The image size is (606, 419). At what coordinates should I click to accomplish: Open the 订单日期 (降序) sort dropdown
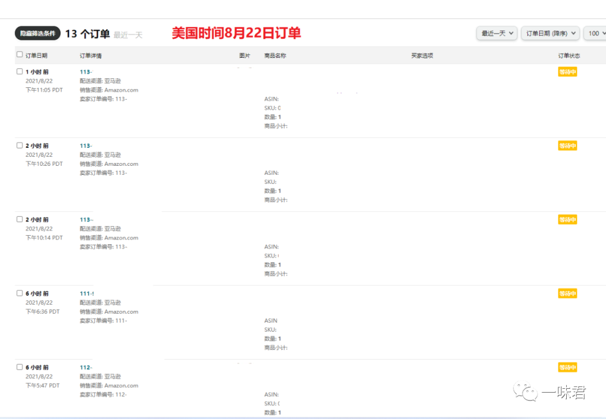pos(550,33)
